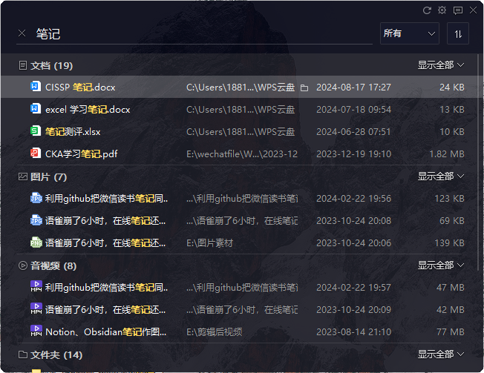The height and width of the screenshot is (373, 484).
Task: Open settings gear icon
Action: click(442, 10)
